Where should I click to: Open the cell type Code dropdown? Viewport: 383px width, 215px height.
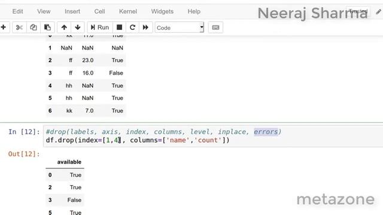[x=179, y=27]
